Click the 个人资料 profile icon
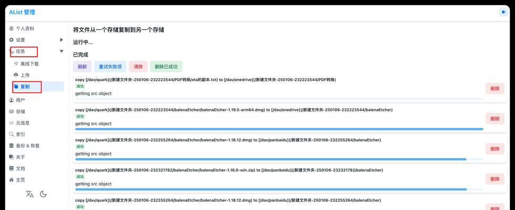 (x=12, y=28)
